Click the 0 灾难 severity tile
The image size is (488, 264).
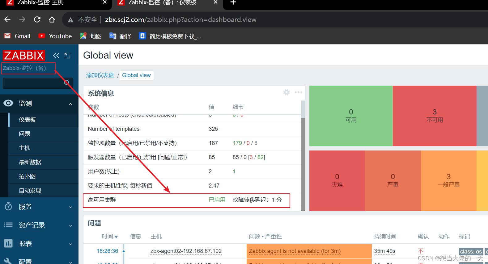[337, 181]
